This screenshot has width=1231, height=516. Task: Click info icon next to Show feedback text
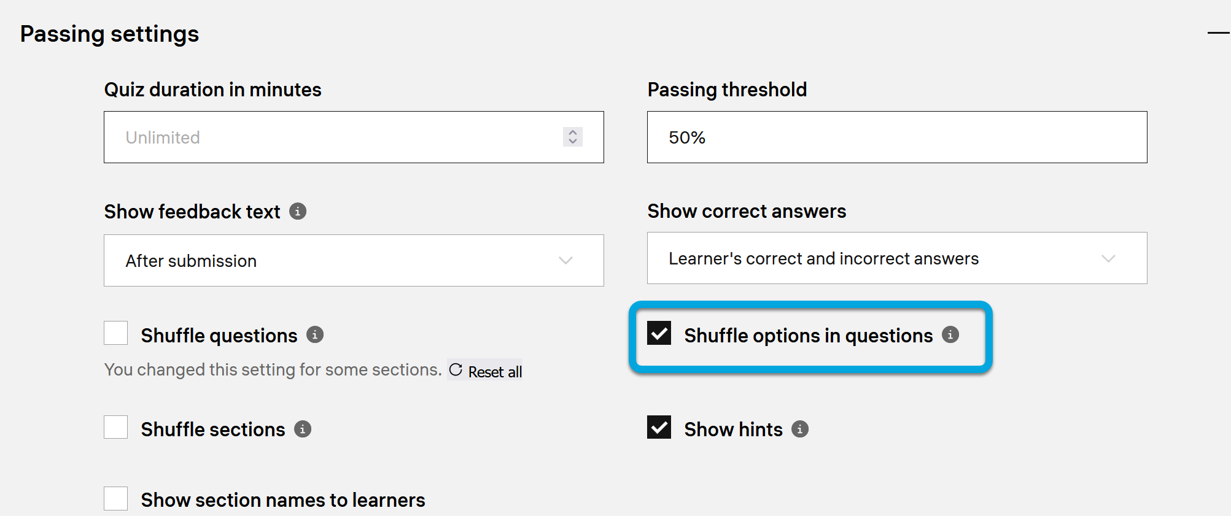[298, 212]
